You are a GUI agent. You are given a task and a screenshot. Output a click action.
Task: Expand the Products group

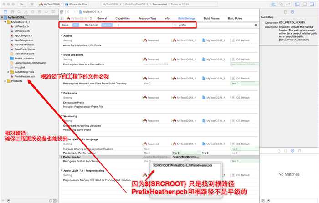[5, 81]
